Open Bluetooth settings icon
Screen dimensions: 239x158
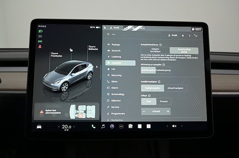click(190, 36)
